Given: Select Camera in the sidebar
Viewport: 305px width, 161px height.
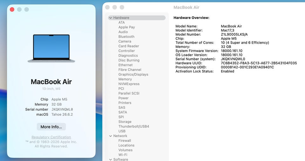Looking at the screenshot, I should click(125, 41).
